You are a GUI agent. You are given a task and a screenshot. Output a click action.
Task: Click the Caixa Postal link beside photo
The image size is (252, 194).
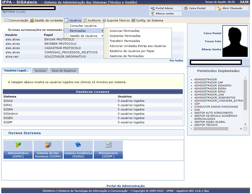(x=212, y=33)
